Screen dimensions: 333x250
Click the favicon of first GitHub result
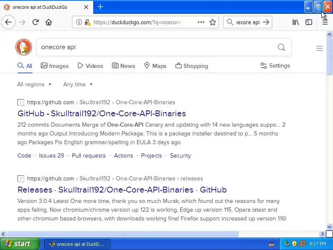(20, 102)
